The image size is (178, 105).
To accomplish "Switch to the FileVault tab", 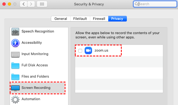I will tap(80, 19).
